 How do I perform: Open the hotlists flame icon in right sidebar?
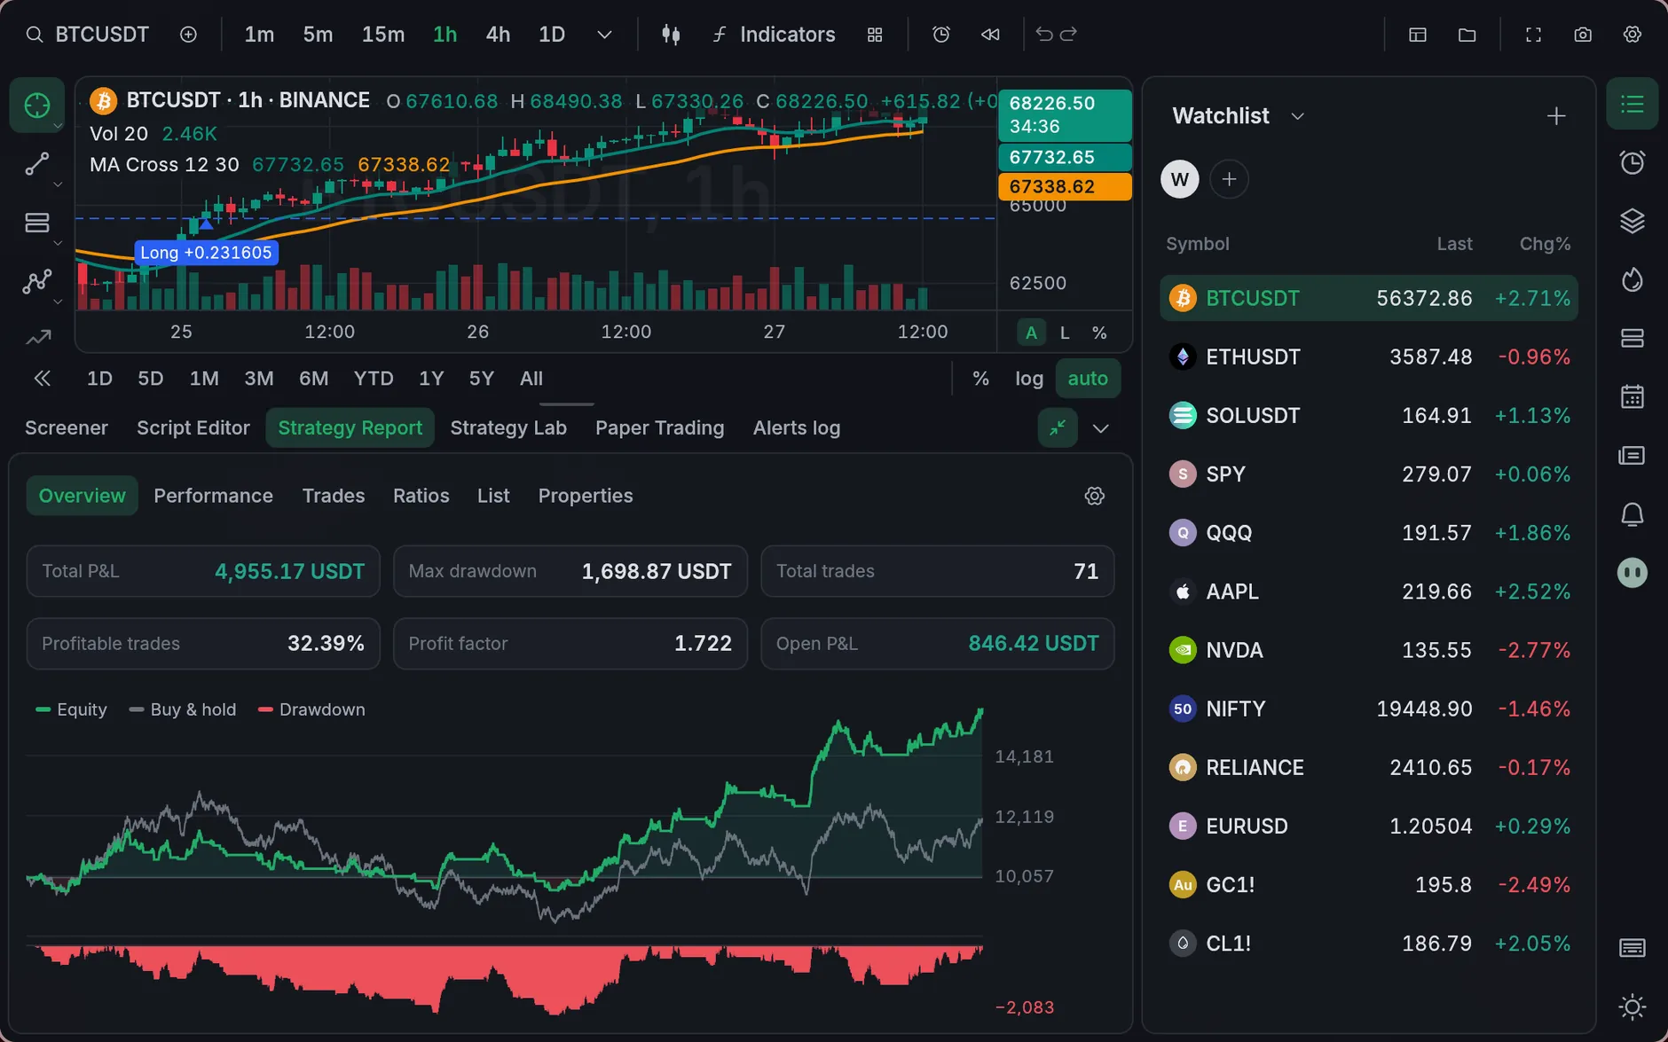(1633, 279)
